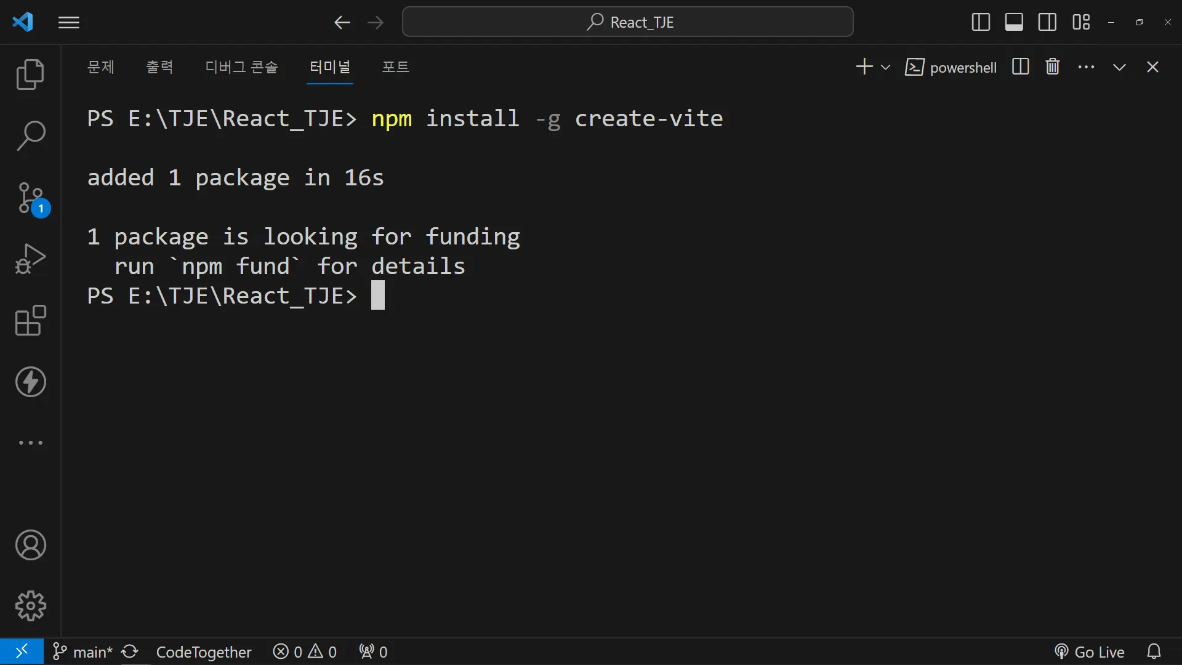1182x665 pixels.
Task: Toggle the primary sidebar layout button
Action: point(981,22)
